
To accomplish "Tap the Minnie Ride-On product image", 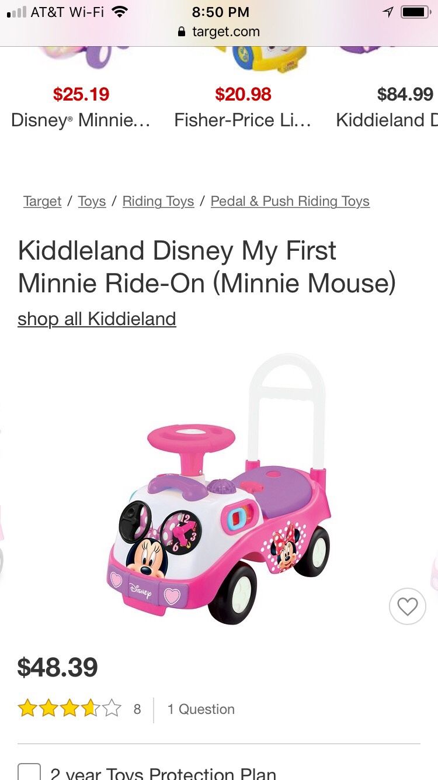I will click(220, 489).
